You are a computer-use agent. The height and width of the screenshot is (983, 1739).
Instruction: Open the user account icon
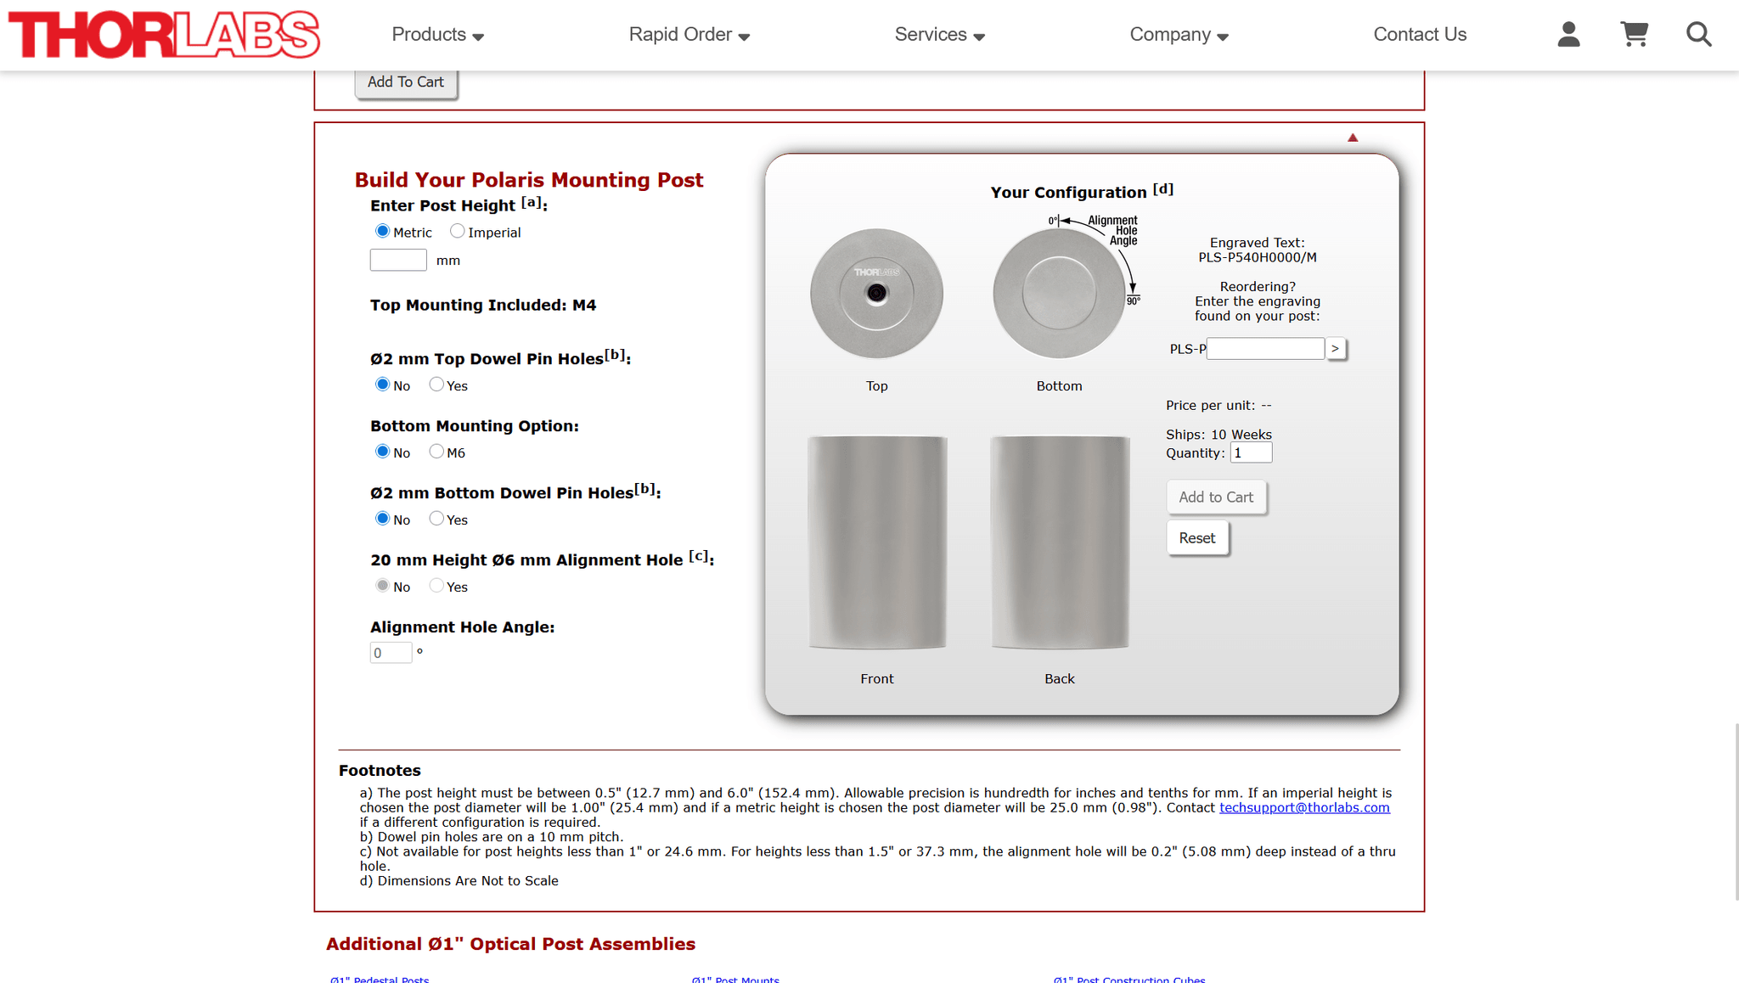pos(1568,35)
